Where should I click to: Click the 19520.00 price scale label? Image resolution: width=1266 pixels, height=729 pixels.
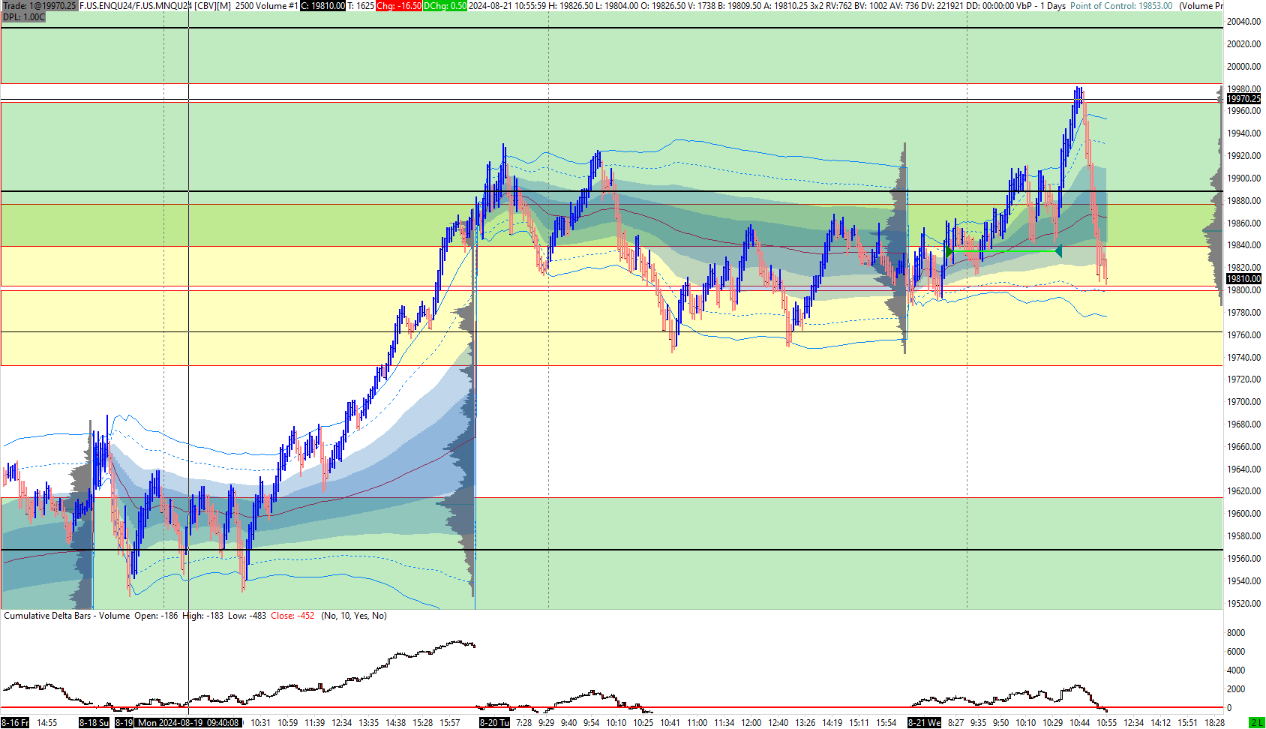tap(1243, 604)
